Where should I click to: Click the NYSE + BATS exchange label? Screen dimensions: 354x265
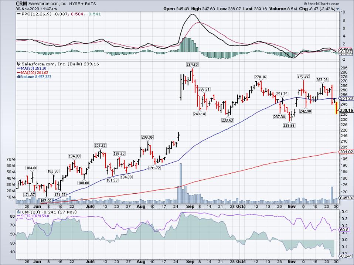[83, 4]
